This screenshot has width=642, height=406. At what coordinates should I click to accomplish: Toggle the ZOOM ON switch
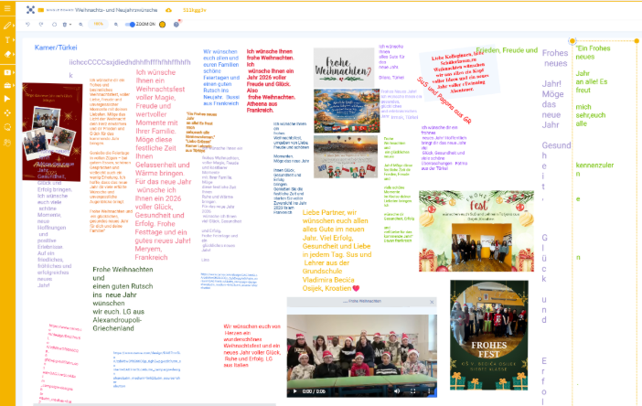(x=129, y=24)
